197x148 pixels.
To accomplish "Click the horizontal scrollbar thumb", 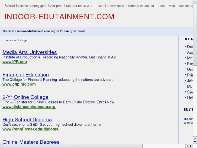I will 73,146.
